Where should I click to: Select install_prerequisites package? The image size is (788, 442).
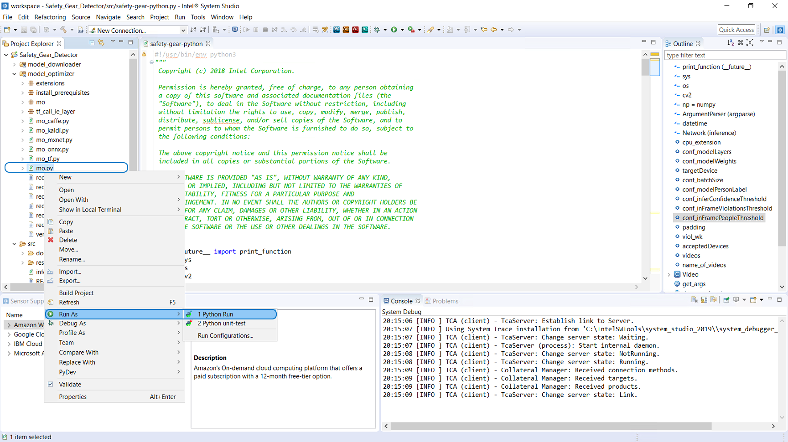[x=62, y=93]
